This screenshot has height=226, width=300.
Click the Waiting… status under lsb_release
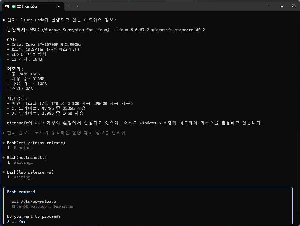pyautogui.click(x=23, y=177)
